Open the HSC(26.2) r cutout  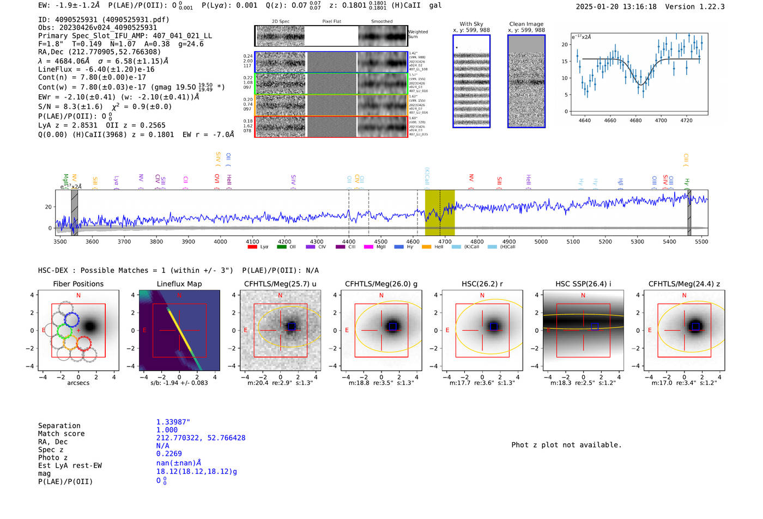pyautogui.click(x=482, y=330)
